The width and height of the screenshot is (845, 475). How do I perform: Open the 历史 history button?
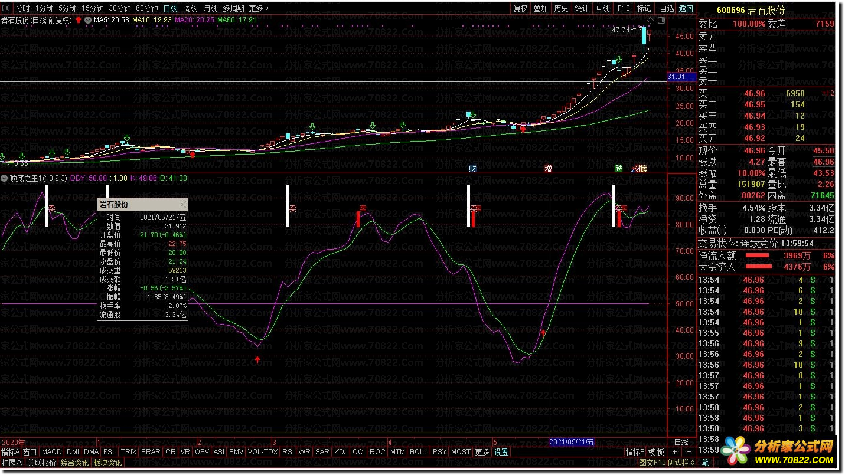[561, 9]
